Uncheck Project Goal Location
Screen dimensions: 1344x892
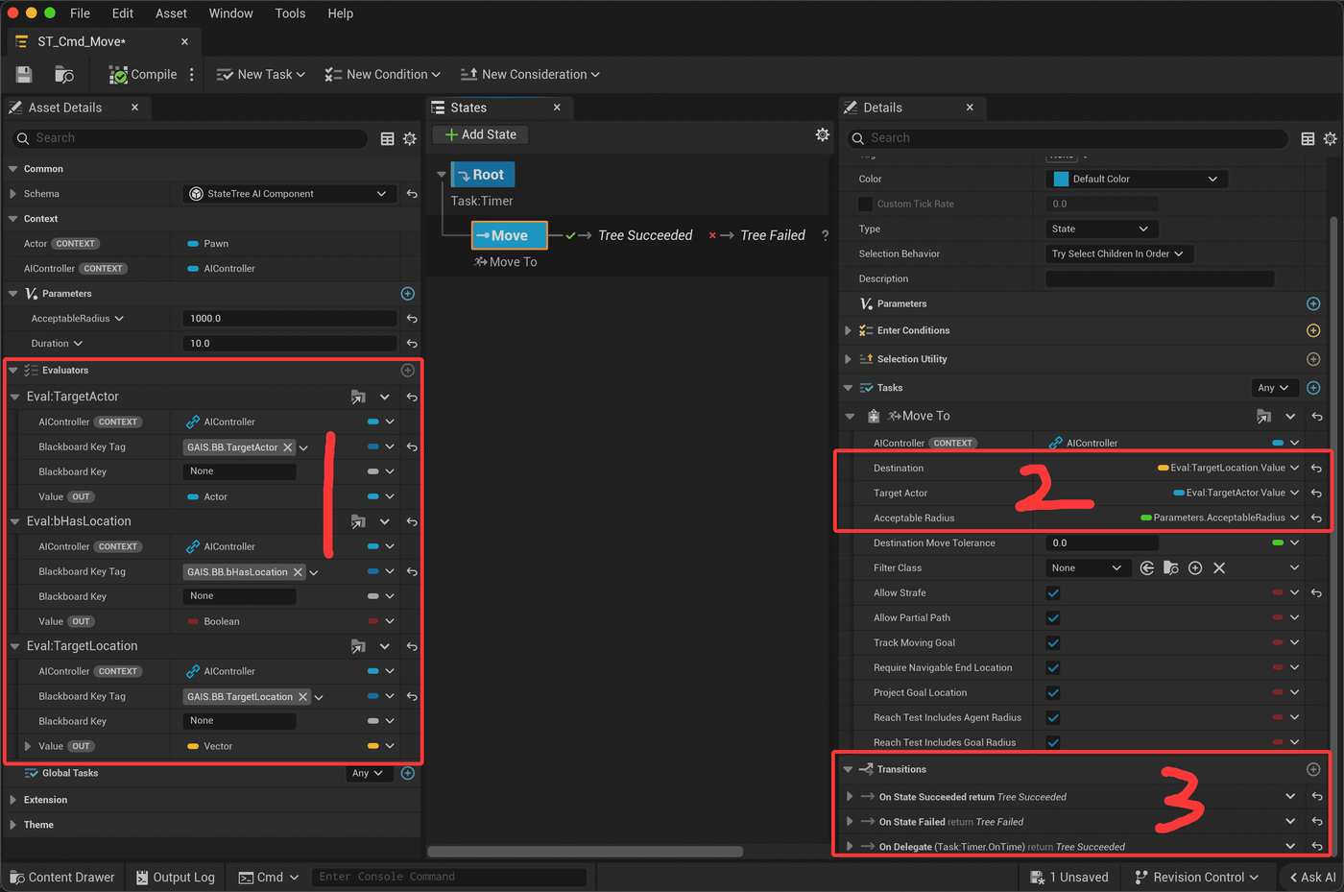point(1053,693)
